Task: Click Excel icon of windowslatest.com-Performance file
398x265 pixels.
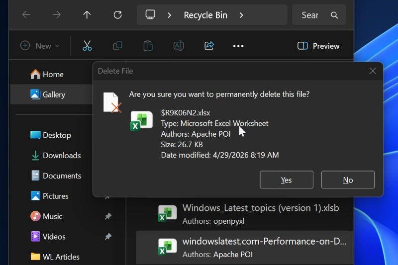Action: click(167, 247)
